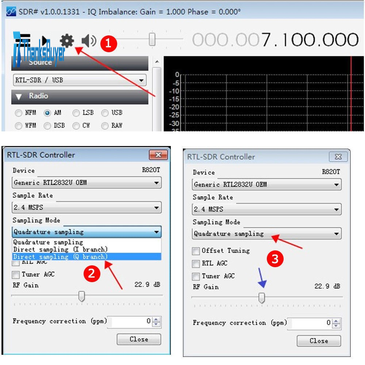Enable Tuner AGC in right controller

196,277
